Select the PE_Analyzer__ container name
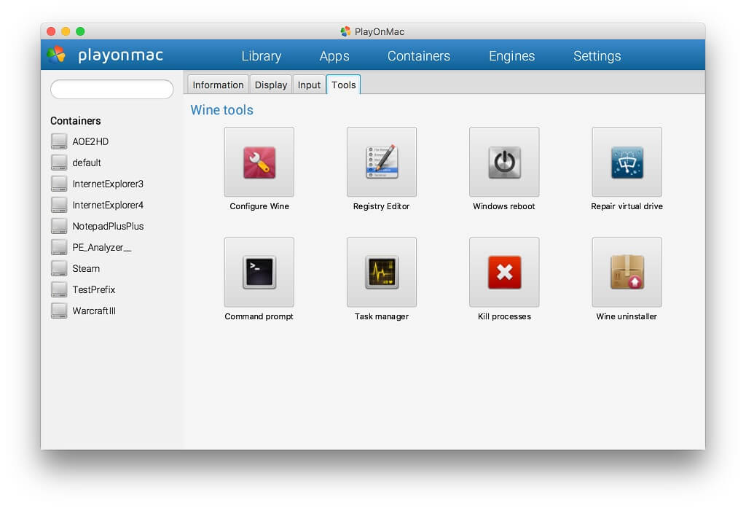This screenshot has width=746, height=508. click(x=102, y=247)
